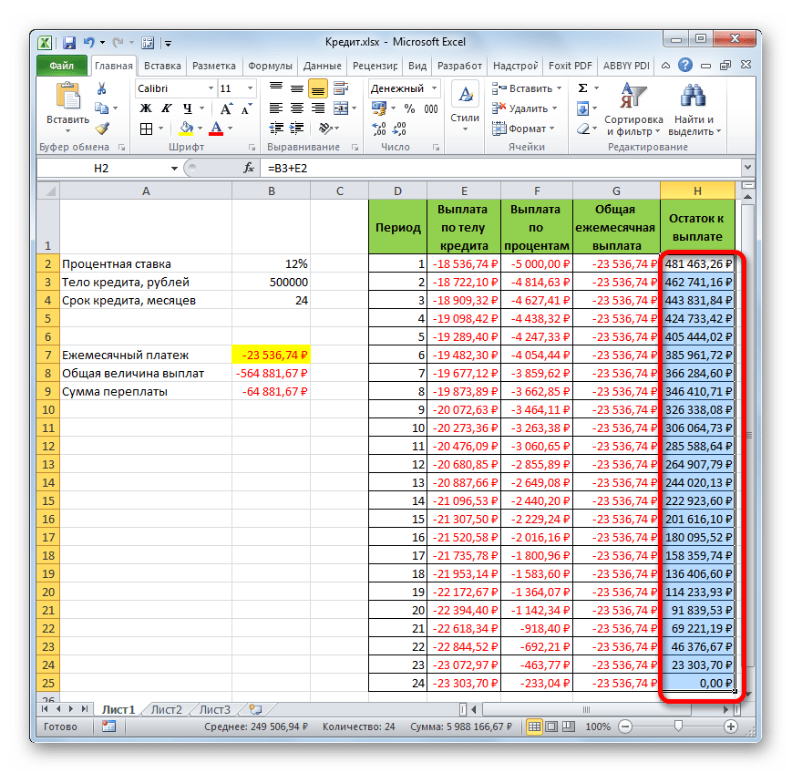The width and height of the screenshot is (792, 773).
Task: Click the decrease indent icon
Action: tap(276, 129)
